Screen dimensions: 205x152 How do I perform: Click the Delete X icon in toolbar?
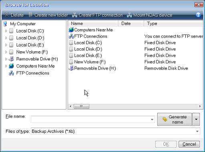(6, 15)
